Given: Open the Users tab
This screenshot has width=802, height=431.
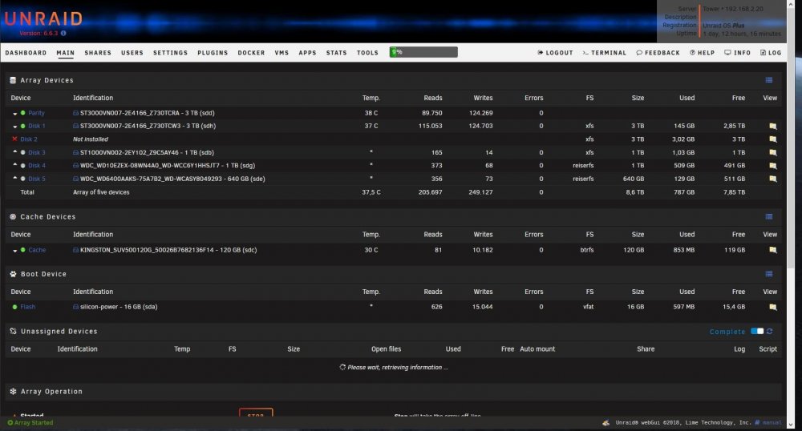Looking at the screenshot, I should pyautogui.click(x=132, y=53).
